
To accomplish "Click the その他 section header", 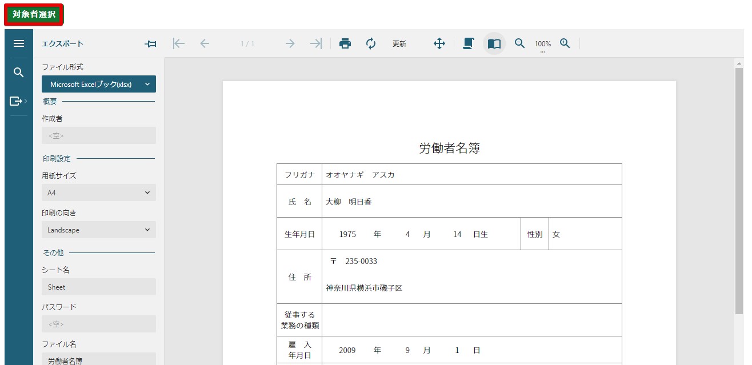I will pyautogui.click(x=53, y=252).
